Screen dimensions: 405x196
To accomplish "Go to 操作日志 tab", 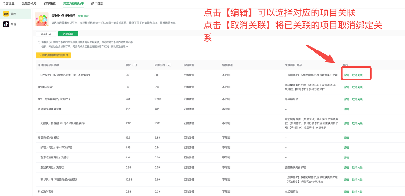I will tap(97, 3).
